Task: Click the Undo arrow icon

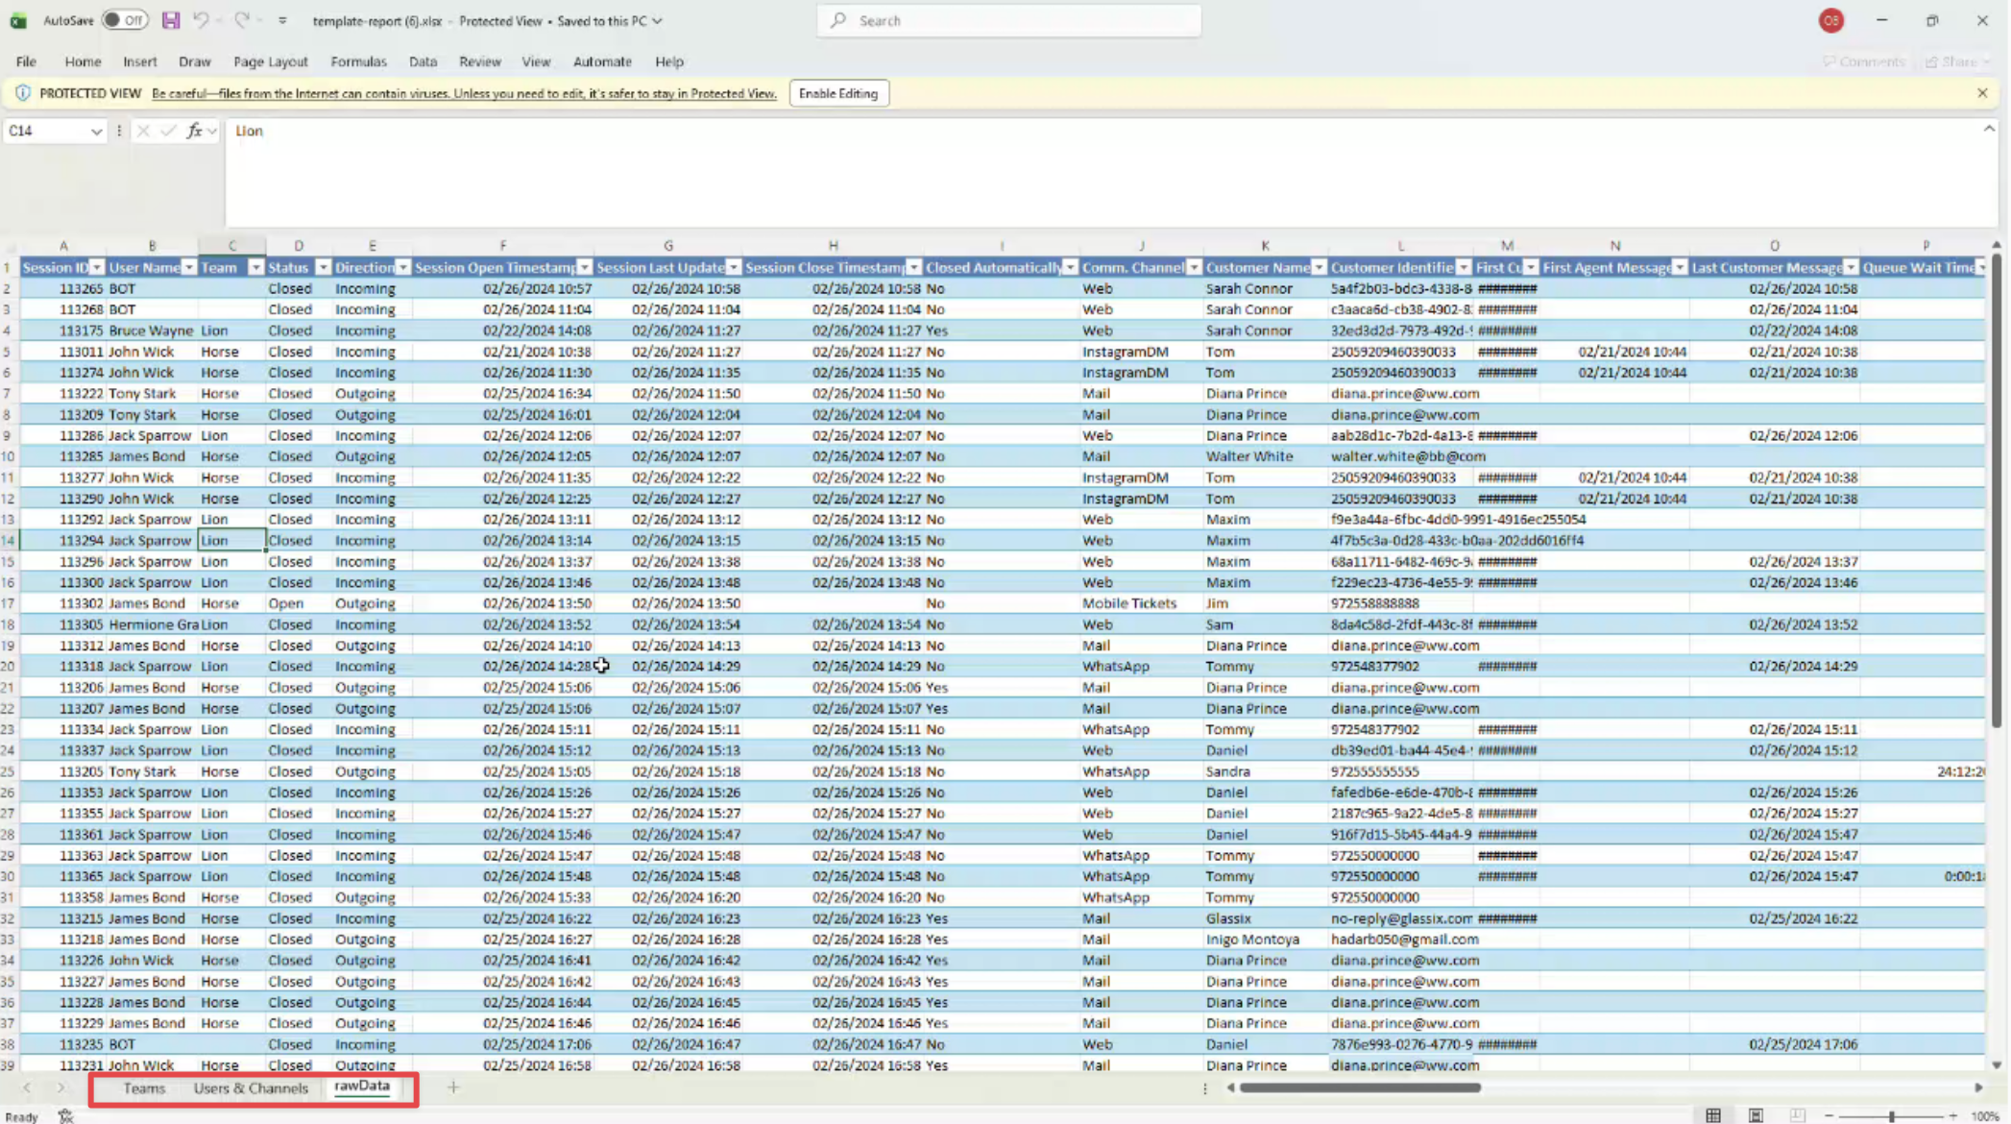Action: pyautogui.click(x=200, y=20)
